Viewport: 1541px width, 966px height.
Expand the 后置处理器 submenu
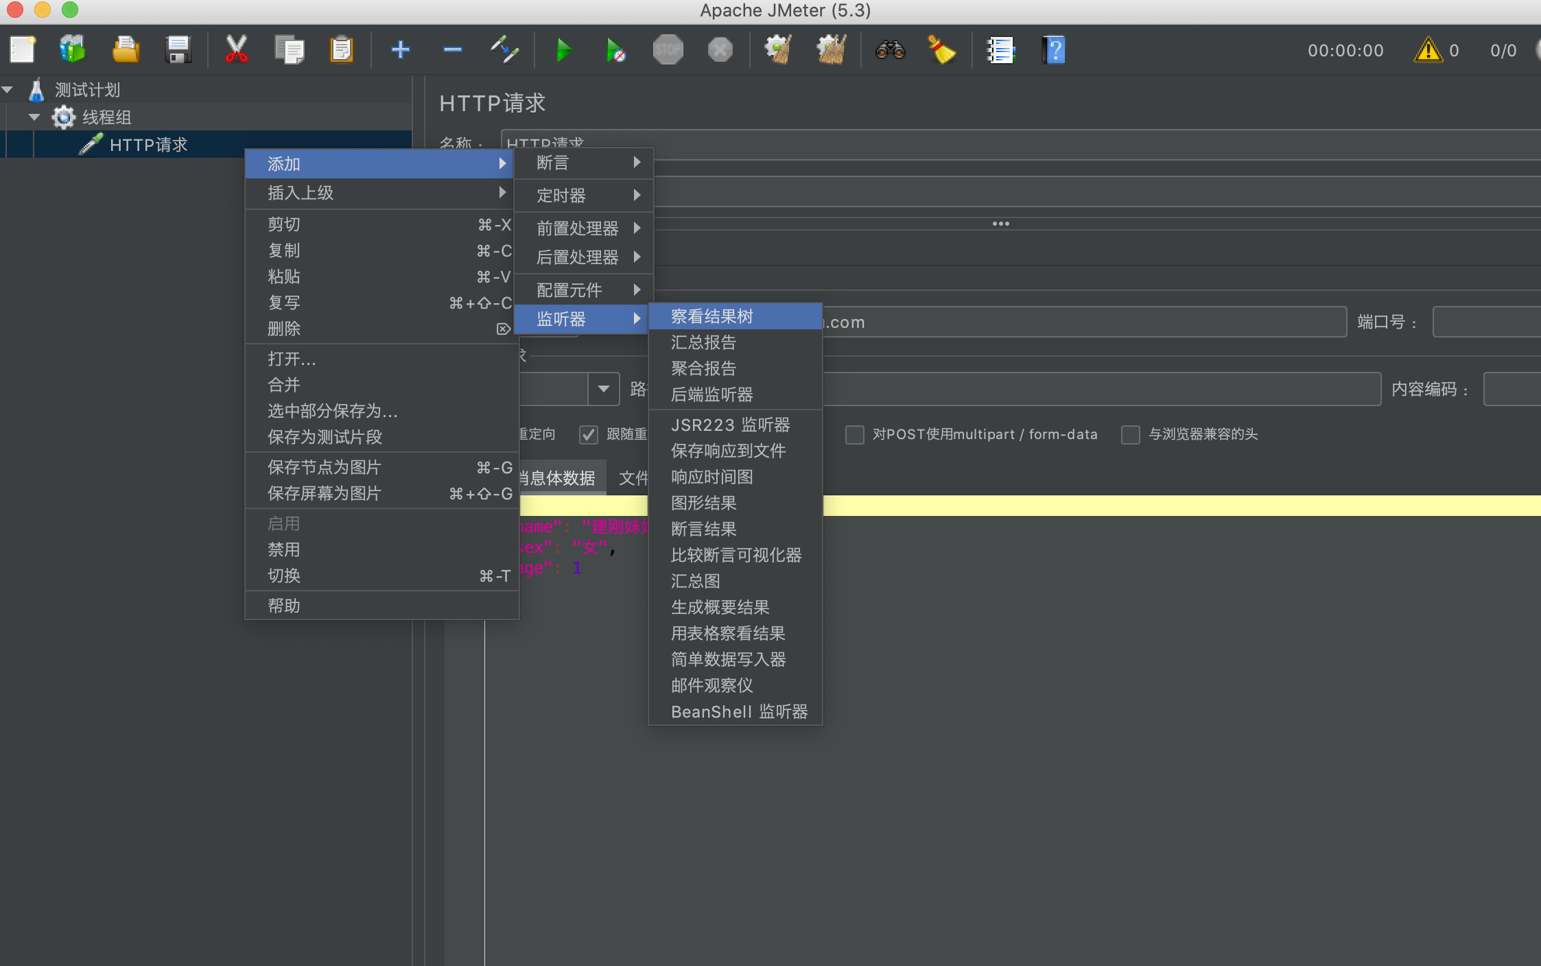583,257
